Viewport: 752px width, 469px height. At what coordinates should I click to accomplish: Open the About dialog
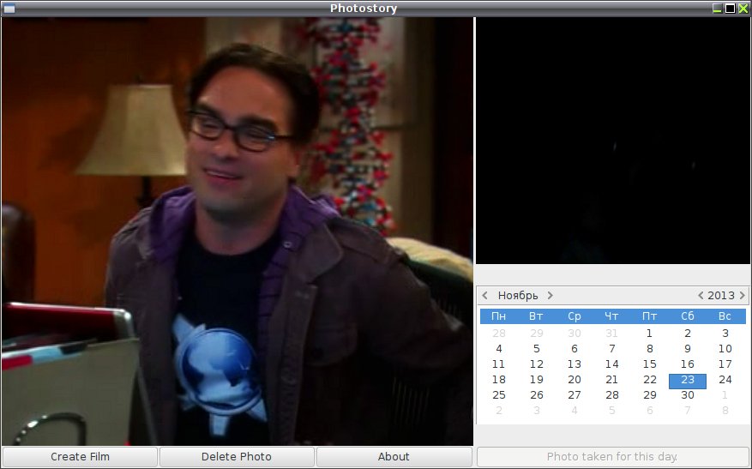coord(394,456)
